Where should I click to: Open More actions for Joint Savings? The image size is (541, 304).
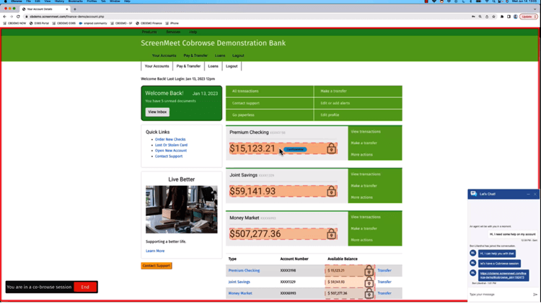tap(361, 197)
